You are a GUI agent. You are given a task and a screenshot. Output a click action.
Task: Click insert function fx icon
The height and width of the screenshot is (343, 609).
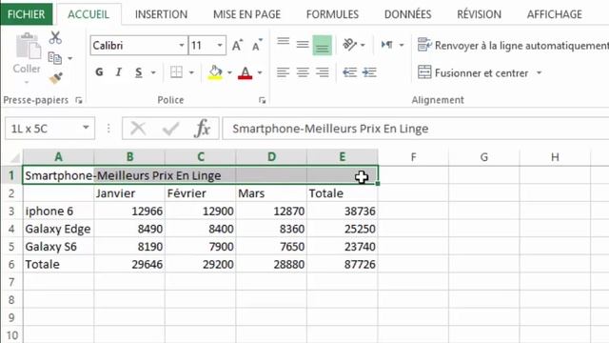pos(203,129)
